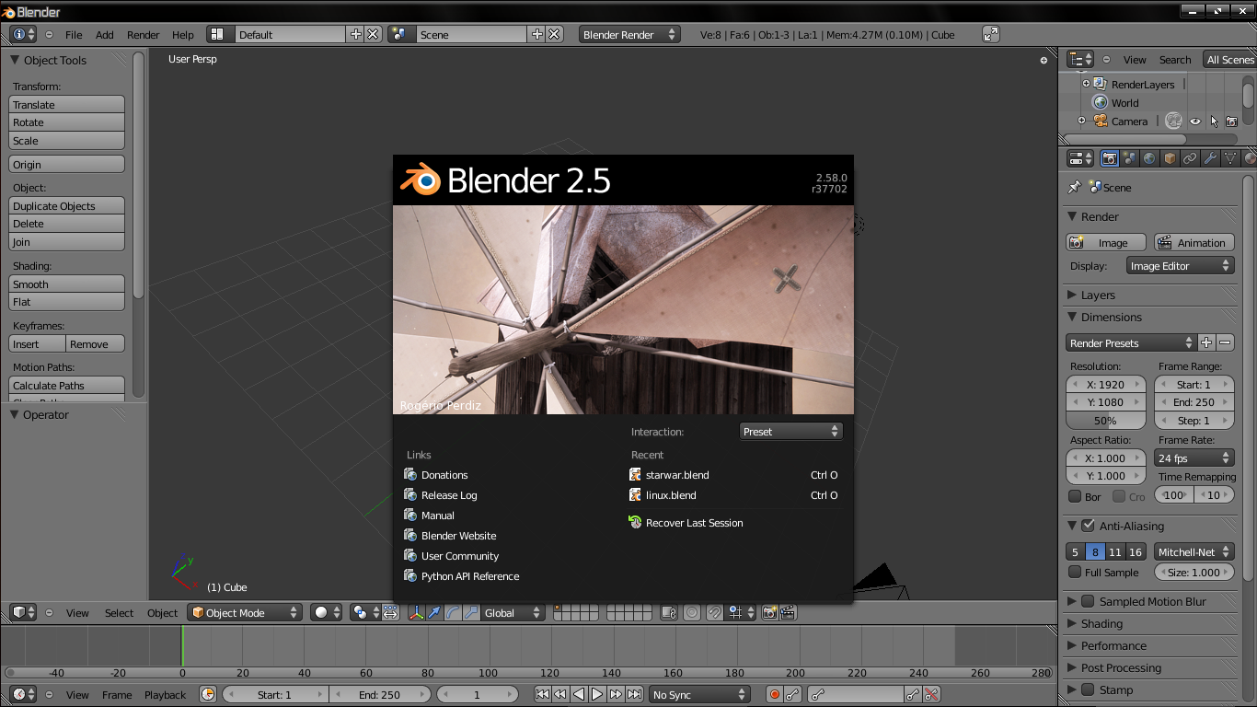Open the Object properties tab (cube icon)
This screenshot has width=1257, height=707.
(1170, 158)
